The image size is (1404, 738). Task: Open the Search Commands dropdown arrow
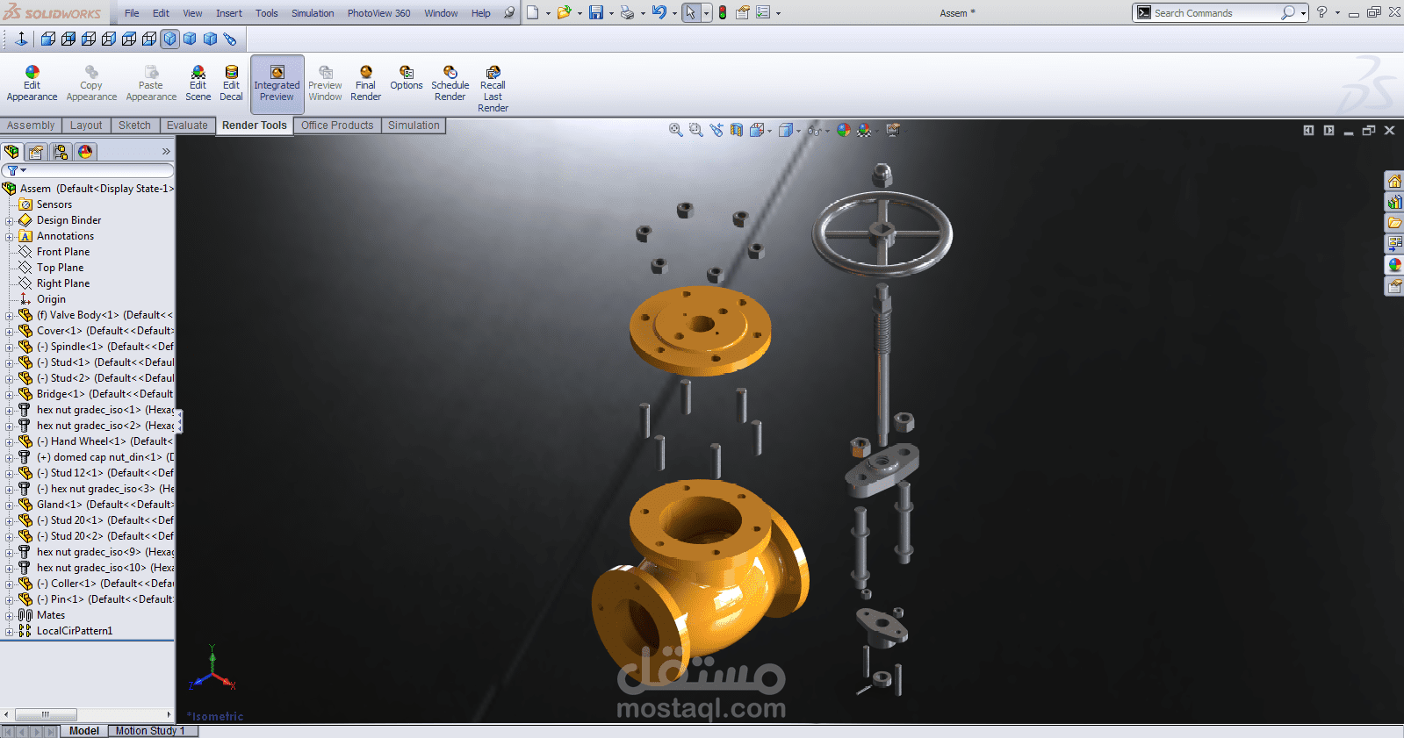[x=1303, y=13]
